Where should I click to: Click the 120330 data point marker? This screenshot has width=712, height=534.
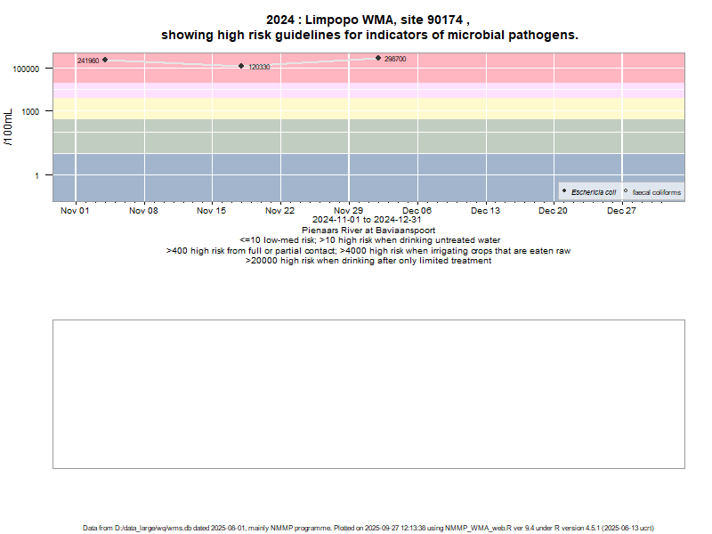click(x=241, y=66)
